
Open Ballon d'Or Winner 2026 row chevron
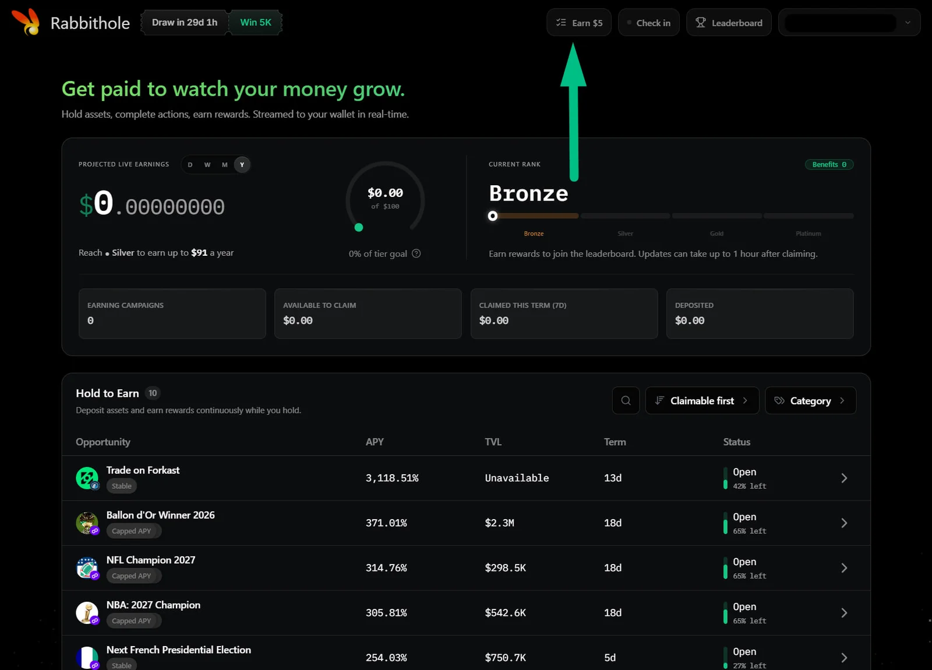pos(844,523)
